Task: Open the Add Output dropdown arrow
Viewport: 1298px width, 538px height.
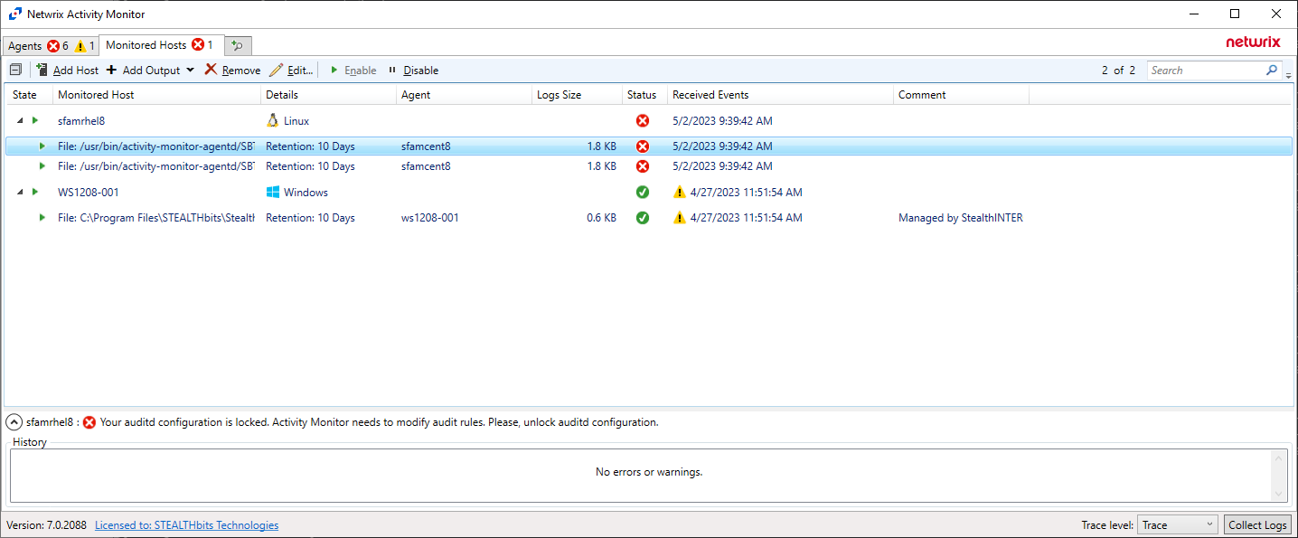Action: 191,70
